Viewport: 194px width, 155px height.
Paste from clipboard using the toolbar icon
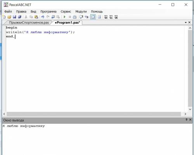pyautogui.click(x=36, y=17)
